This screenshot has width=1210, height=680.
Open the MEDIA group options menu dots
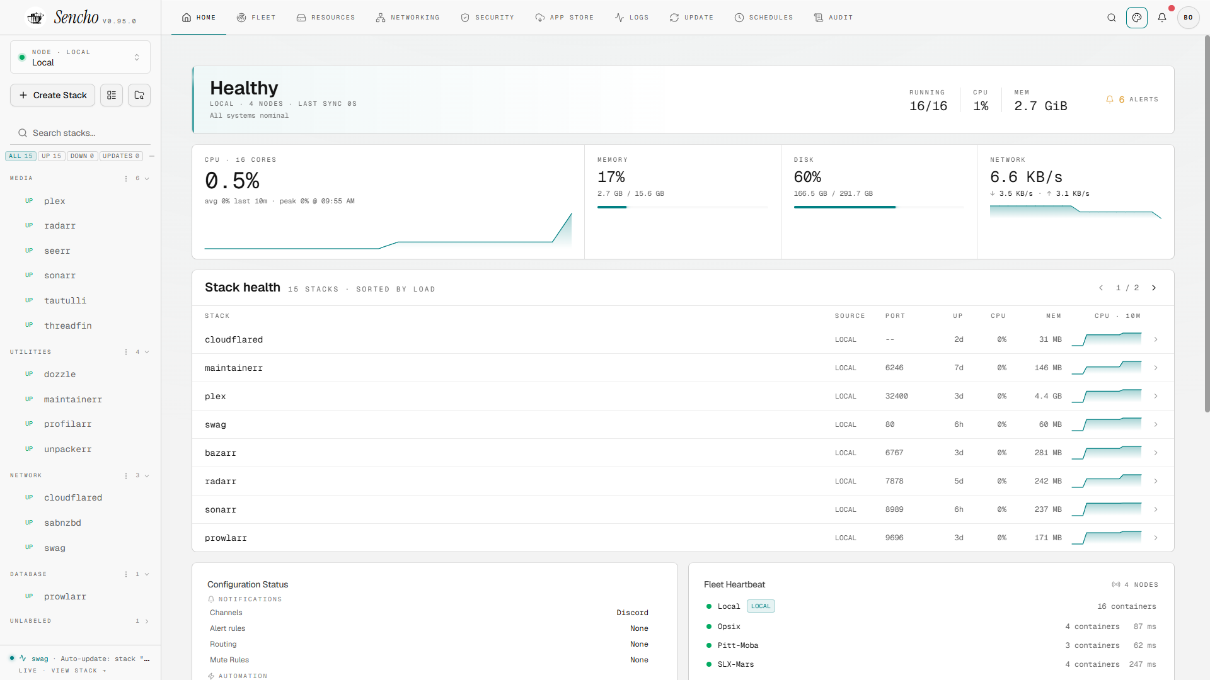(x=126, y=179)
